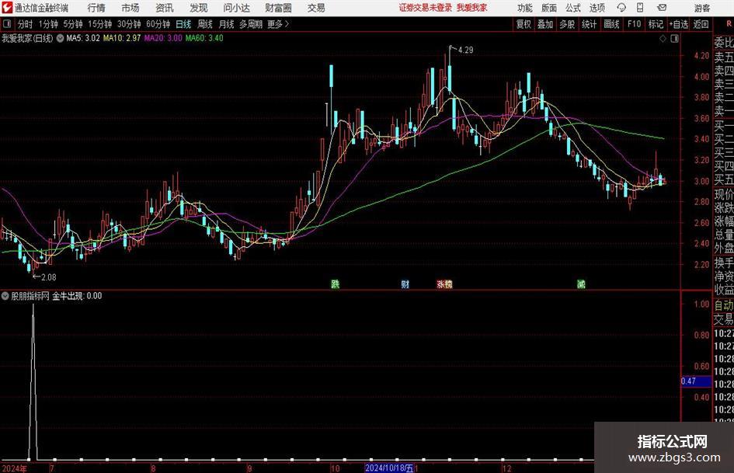Screen dimensions: 734x473
Task: Toggle the left panel icon beside 分时
Action: click(x=7, y=24)
